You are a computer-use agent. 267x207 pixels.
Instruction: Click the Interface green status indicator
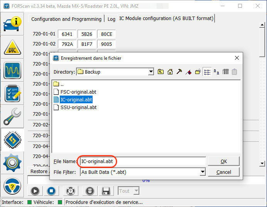click(29, 202)
